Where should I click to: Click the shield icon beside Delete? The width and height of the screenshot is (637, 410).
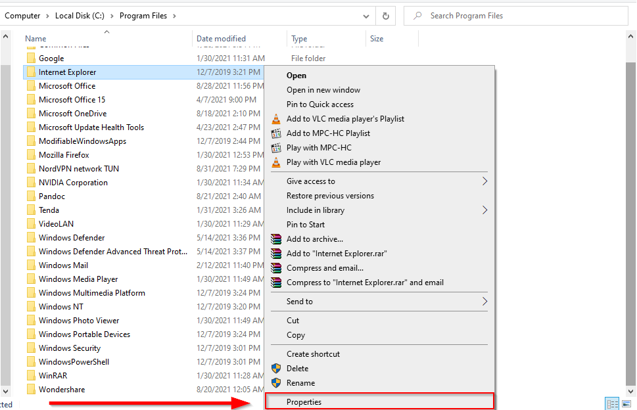pos(276,369)
